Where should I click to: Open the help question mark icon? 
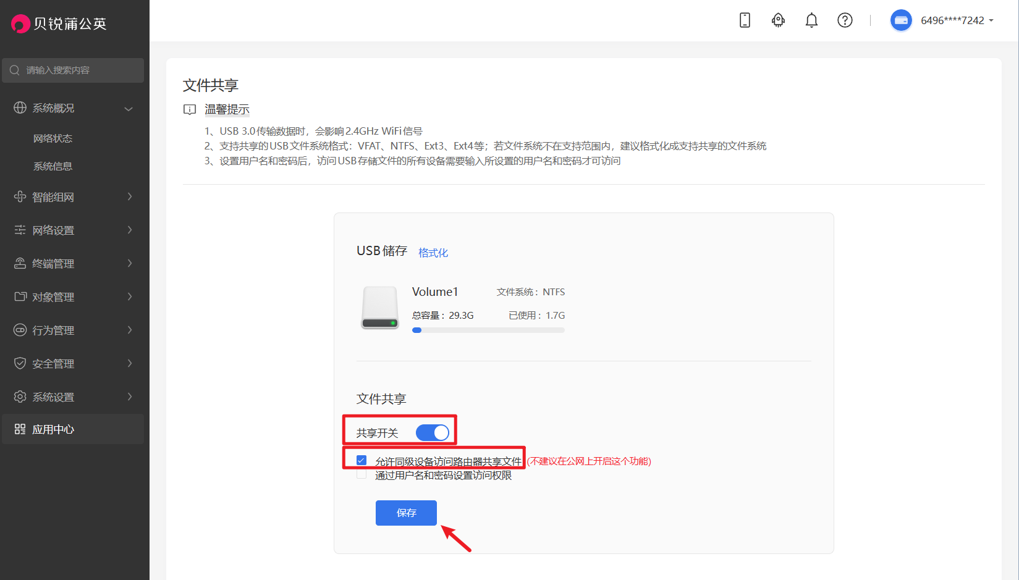(845, 20)
